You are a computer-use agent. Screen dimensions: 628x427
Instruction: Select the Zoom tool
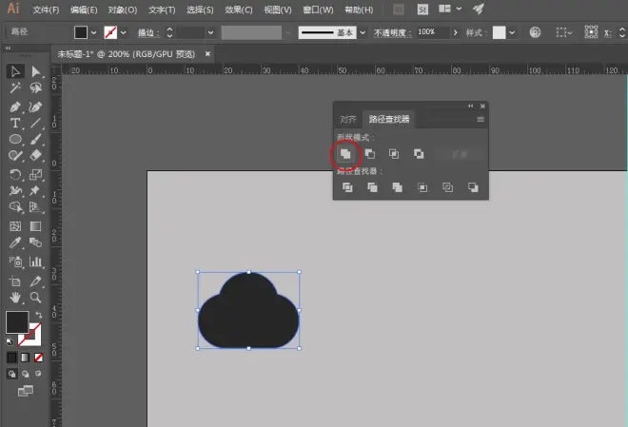click(35, 298)
